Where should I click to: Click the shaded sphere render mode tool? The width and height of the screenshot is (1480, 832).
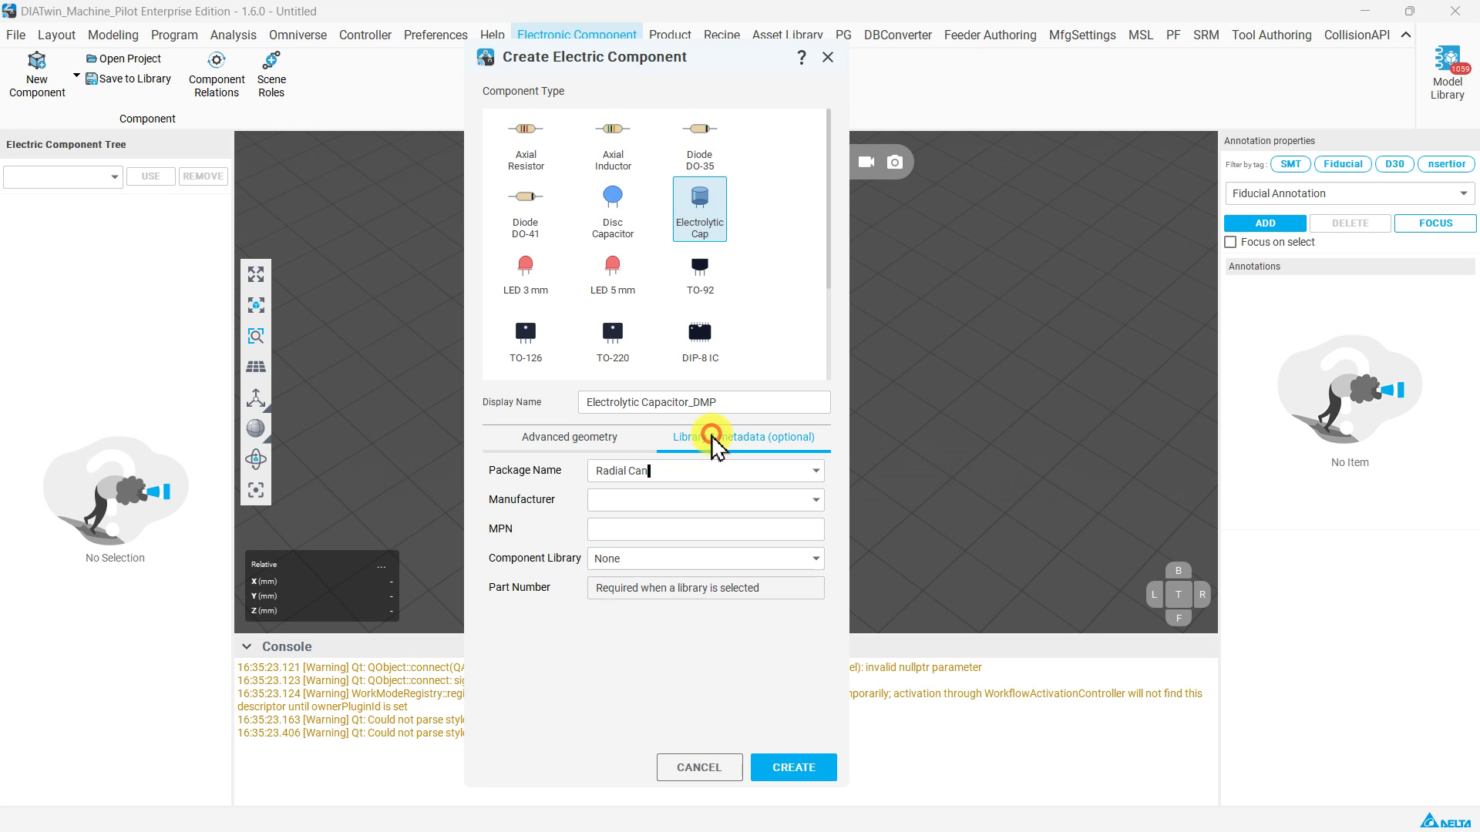(x=256, y=428)
